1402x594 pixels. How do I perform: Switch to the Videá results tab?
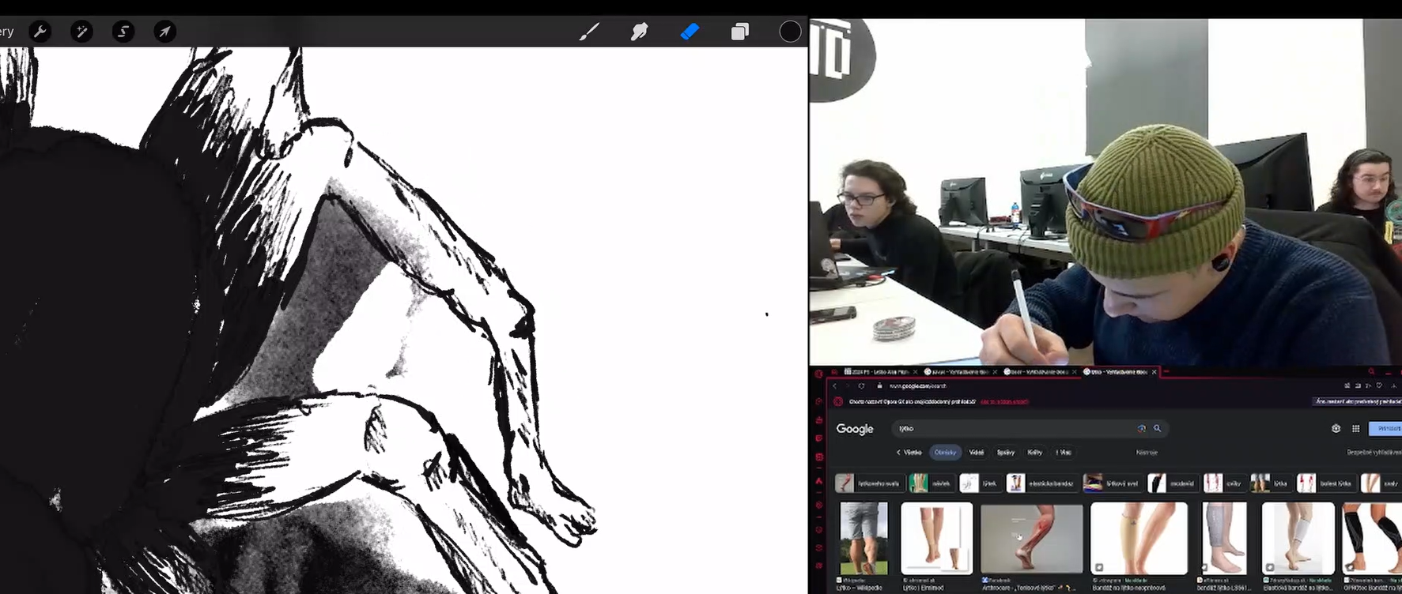pyautogui.click(x=977, y=453)
